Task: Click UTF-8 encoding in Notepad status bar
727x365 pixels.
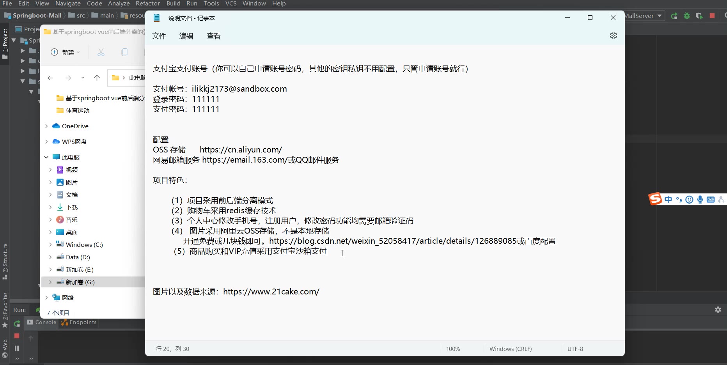Action: pos(575,349)
